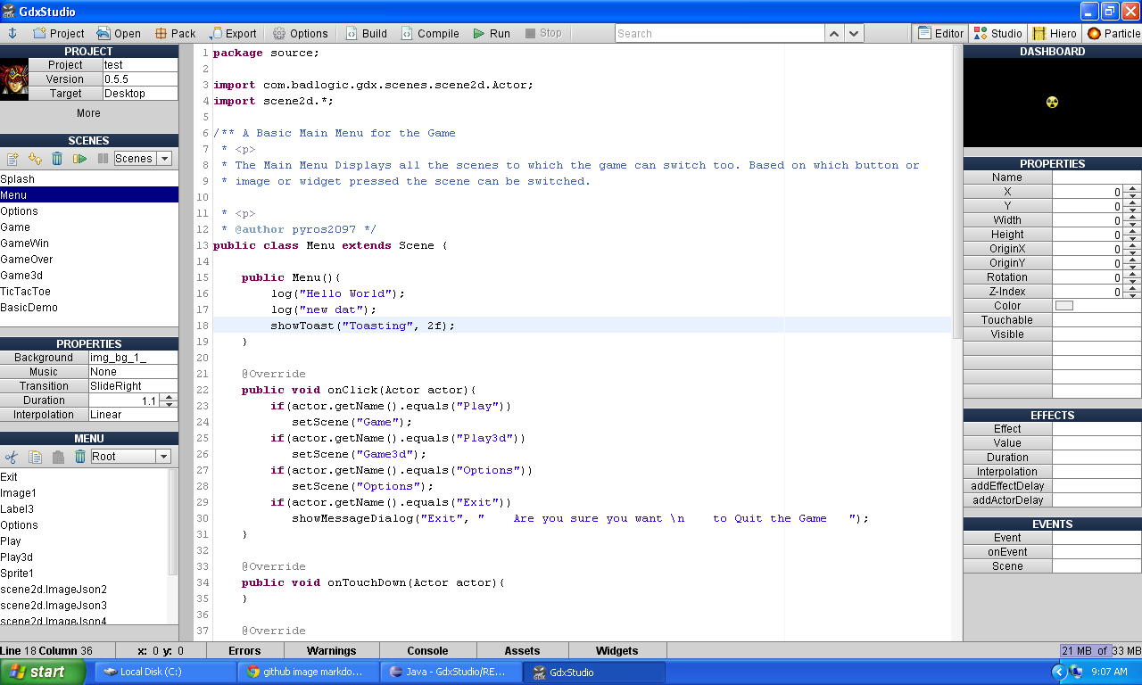The width and height of the screenshot is (1142, 685).
Task: Open the Console tab at the bottom
Action: pyautogui.click(x=427, y=651)
